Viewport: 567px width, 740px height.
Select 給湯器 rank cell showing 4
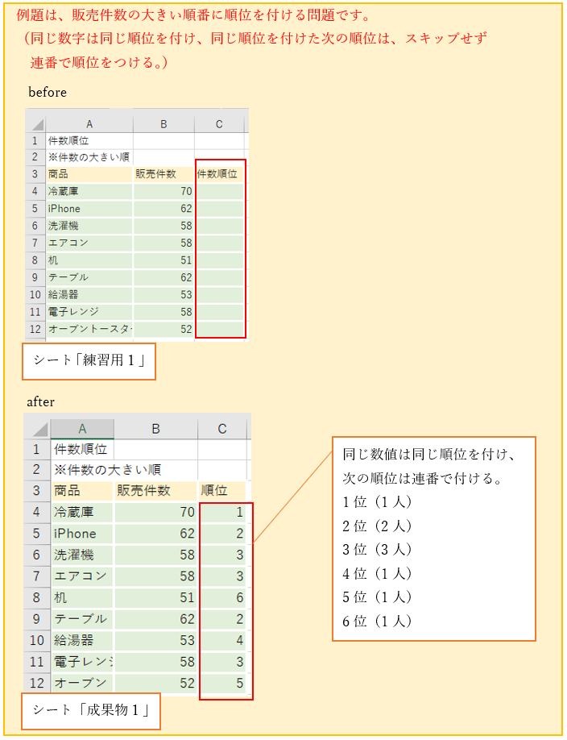point(224,641)
